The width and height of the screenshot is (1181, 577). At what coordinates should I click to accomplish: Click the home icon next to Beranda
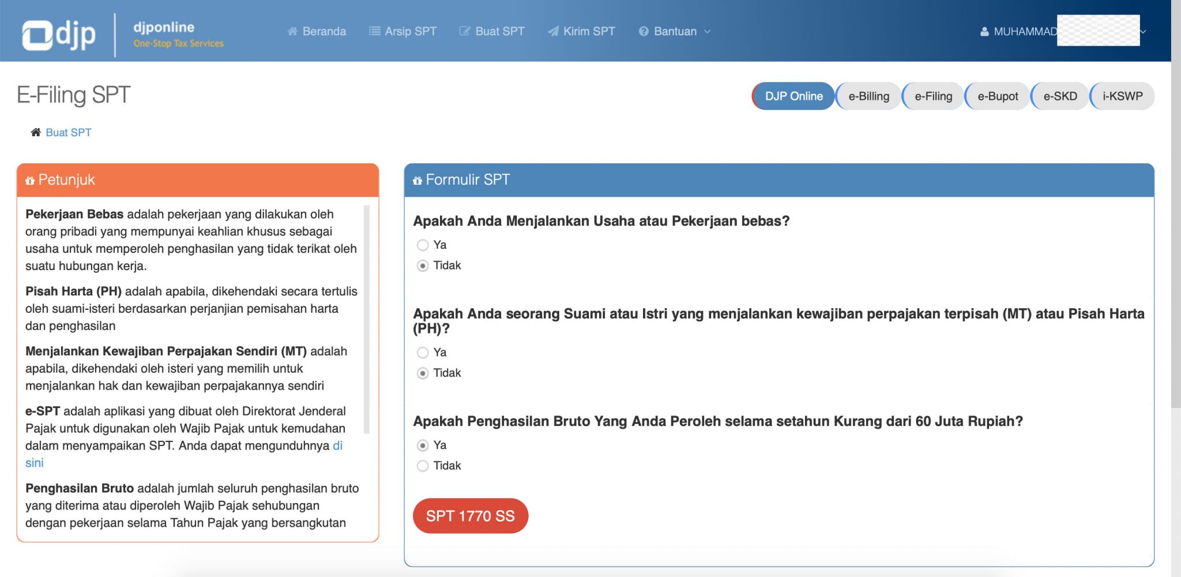pos(293,31)
